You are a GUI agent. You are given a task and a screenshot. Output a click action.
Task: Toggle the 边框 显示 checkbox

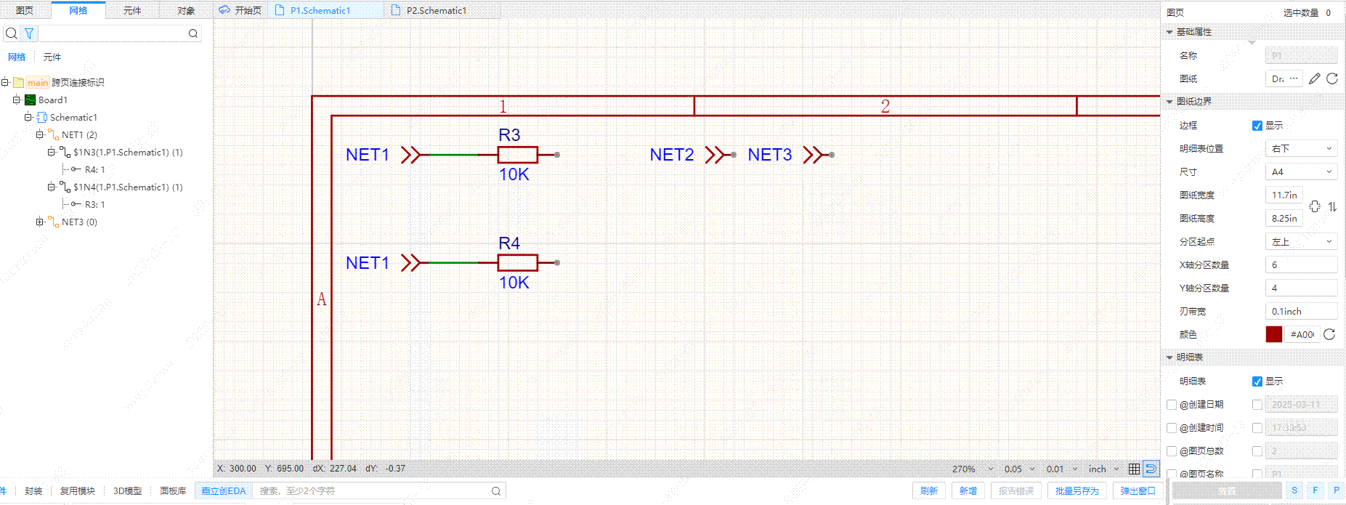(x=1257, y=126)
